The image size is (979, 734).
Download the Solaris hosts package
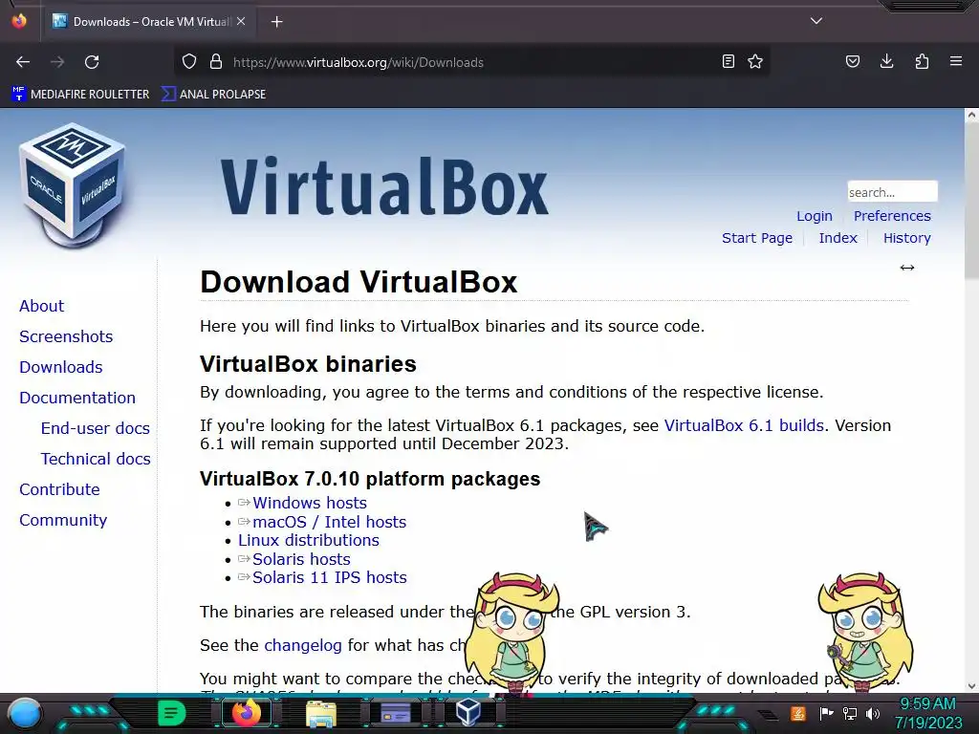click(301, 559)
